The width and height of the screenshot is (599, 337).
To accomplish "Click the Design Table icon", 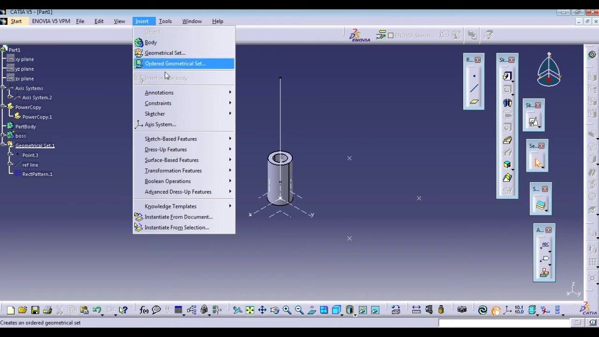I will [x=178, y=310].
